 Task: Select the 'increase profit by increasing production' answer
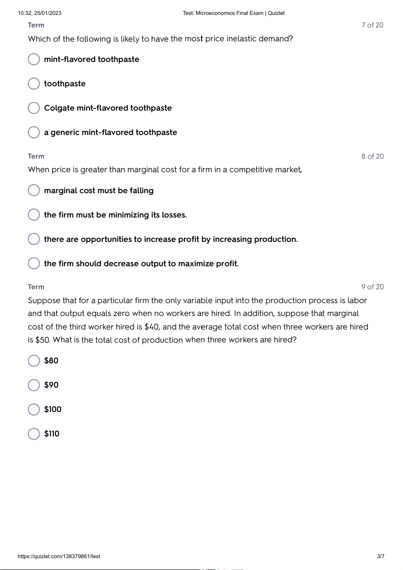34,239
